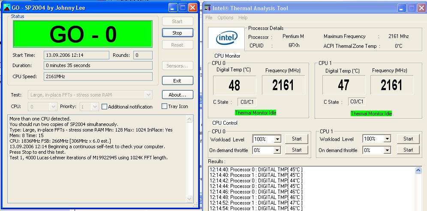427x211 pixels.
Task: Open the About dialog in SP2004
Action: click(x=177, y=95)
